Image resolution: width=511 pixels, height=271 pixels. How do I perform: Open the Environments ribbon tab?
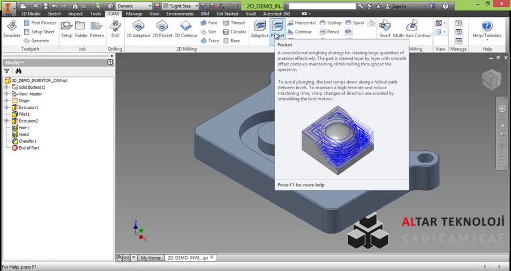click(x=180, y=14)
